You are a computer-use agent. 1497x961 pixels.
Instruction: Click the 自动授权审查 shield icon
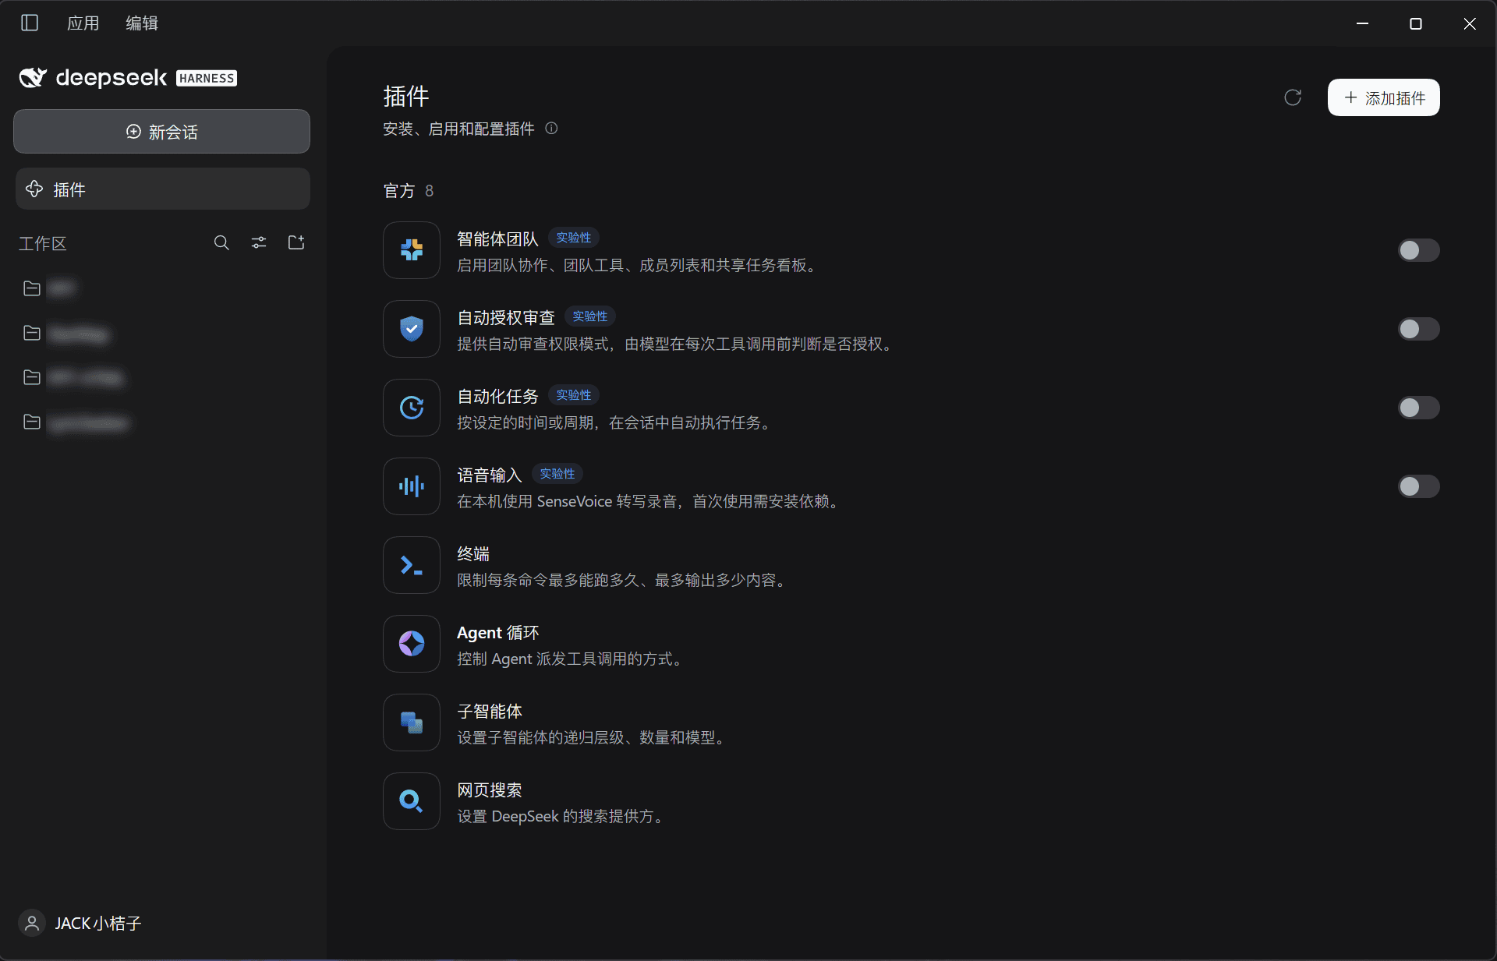[412, 329]
